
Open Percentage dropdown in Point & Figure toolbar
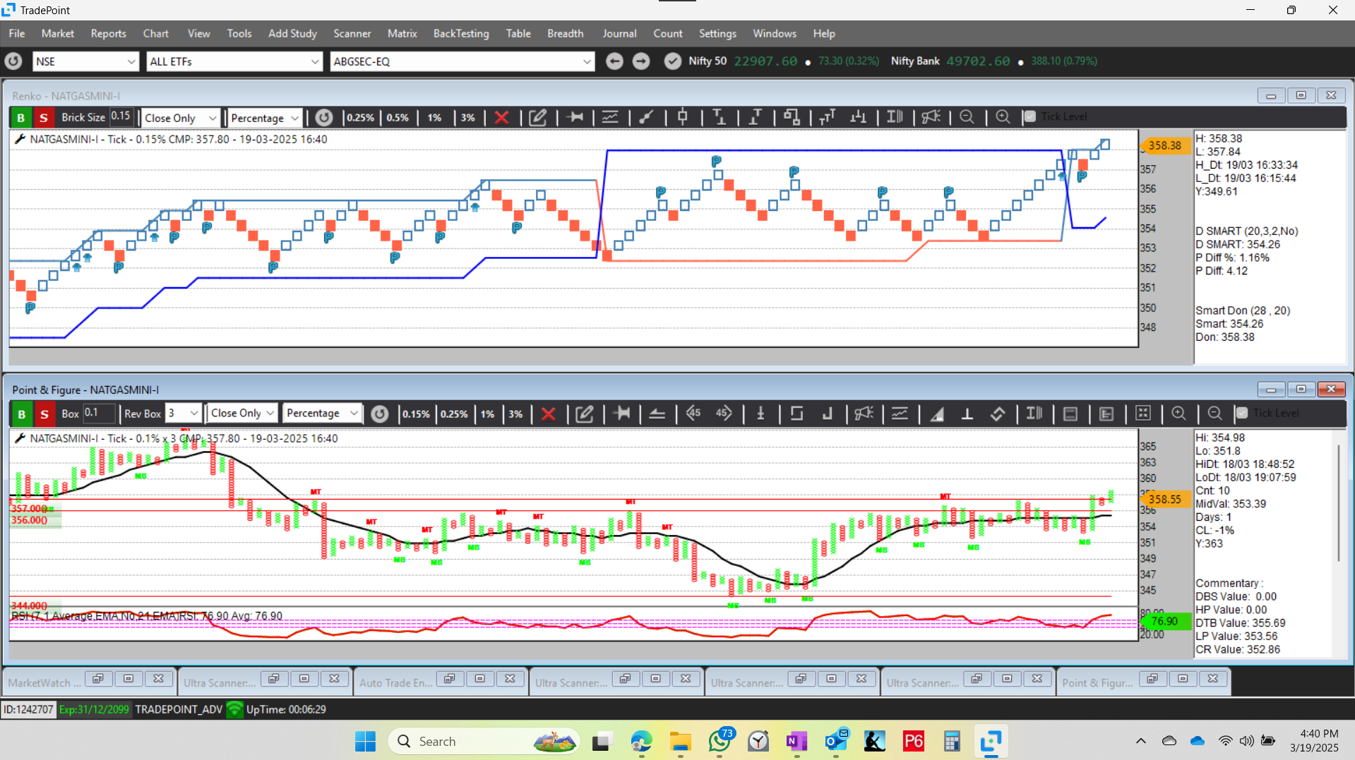pyautogui.click(x=322, y=414)
